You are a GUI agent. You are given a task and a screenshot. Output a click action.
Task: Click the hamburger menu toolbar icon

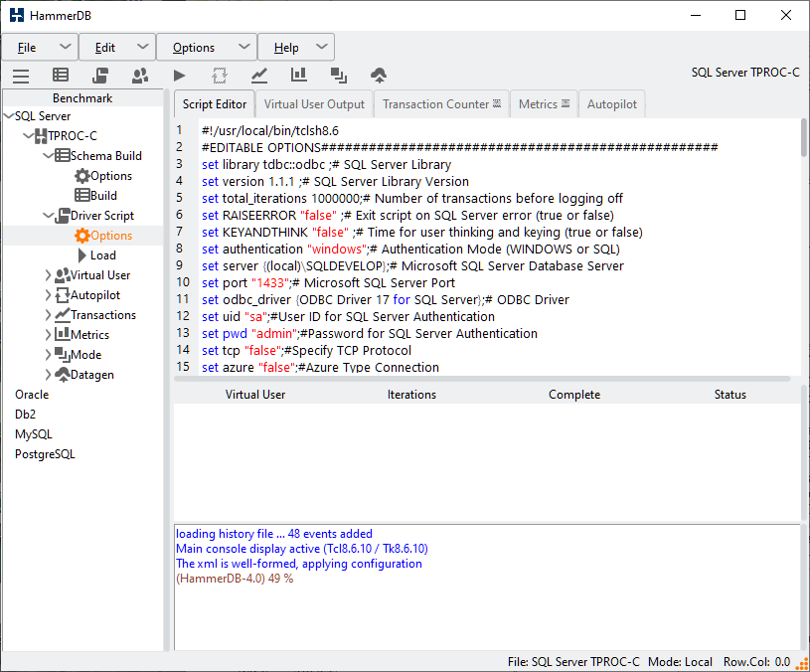tap(21, 76)
